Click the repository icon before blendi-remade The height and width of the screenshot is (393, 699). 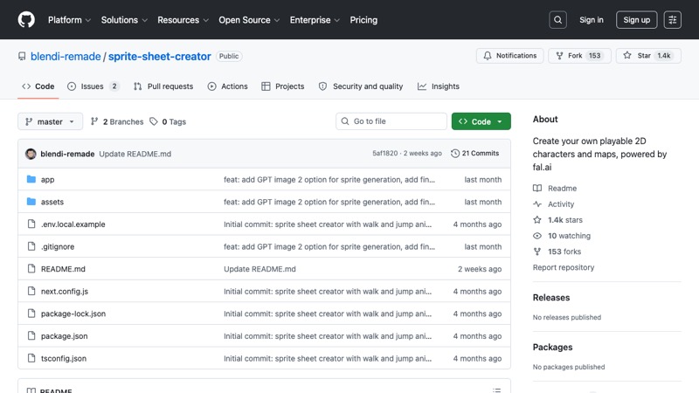point(22,56)
